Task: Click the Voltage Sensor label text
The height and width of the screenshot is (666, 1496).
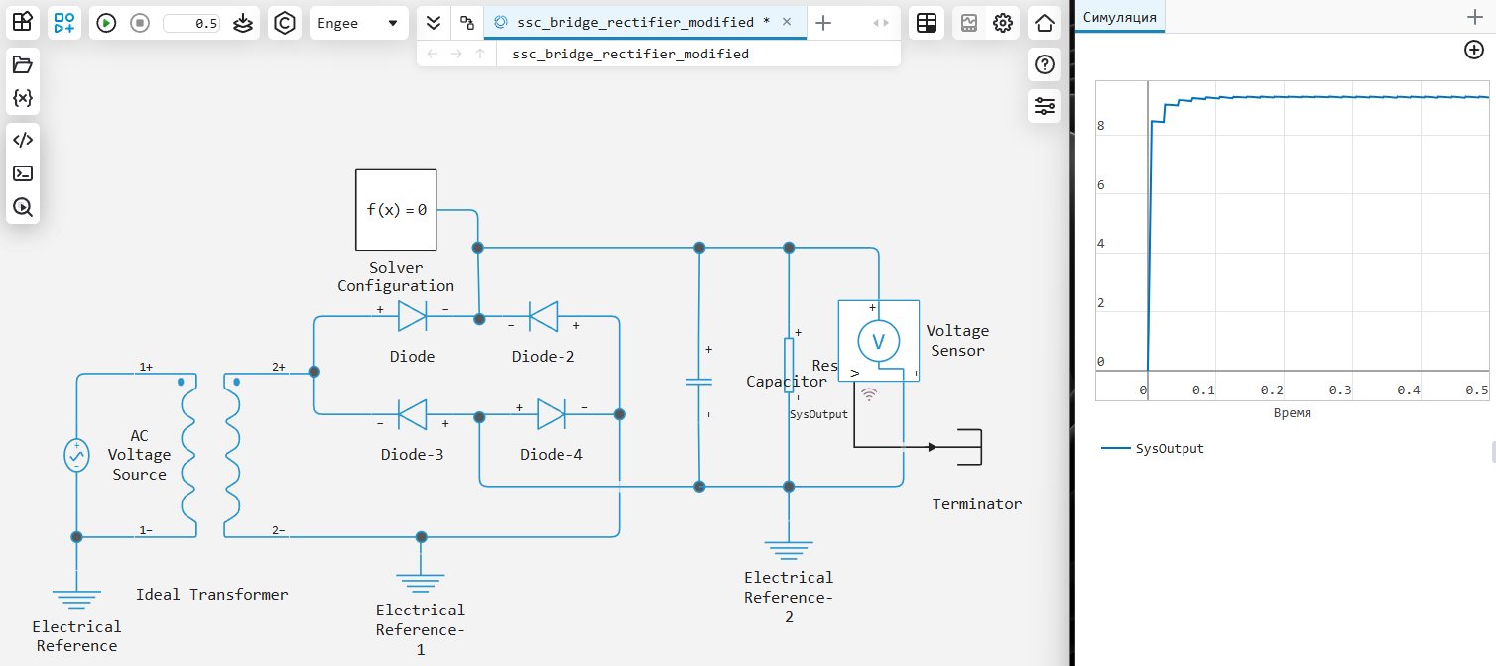Action: (957, 340)
